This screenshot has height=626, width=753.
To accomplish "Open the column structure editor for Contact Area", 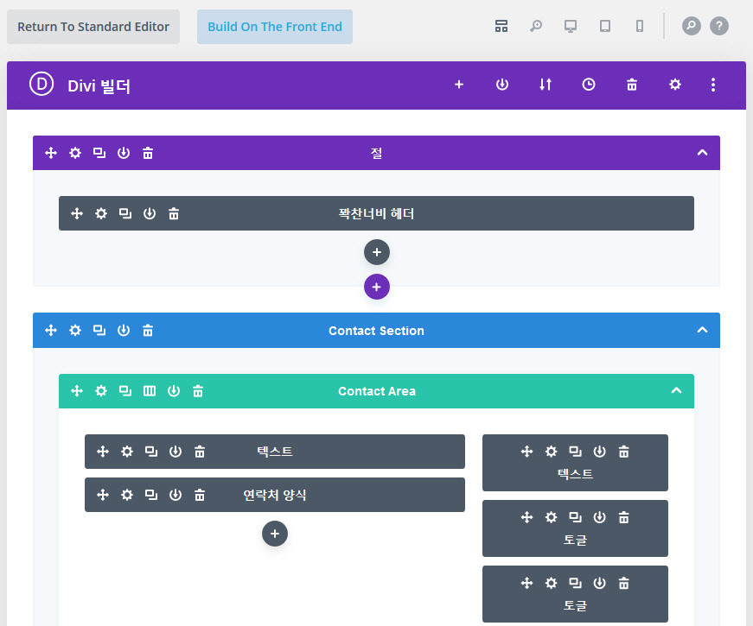I will 149,390.
